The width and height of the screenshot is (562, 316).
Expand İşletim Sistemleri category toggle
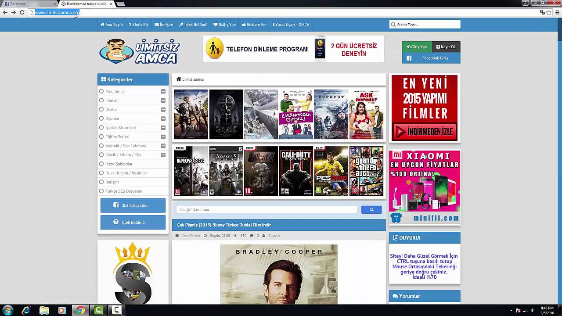(x=163, y=128)
